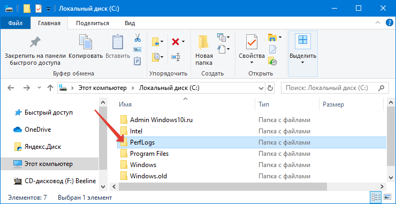Click Локальный диск (C:) in address breadcrumb

170,88
